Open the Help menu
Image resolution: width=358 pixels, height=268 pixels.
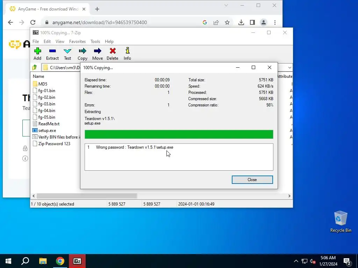[109, 42]
